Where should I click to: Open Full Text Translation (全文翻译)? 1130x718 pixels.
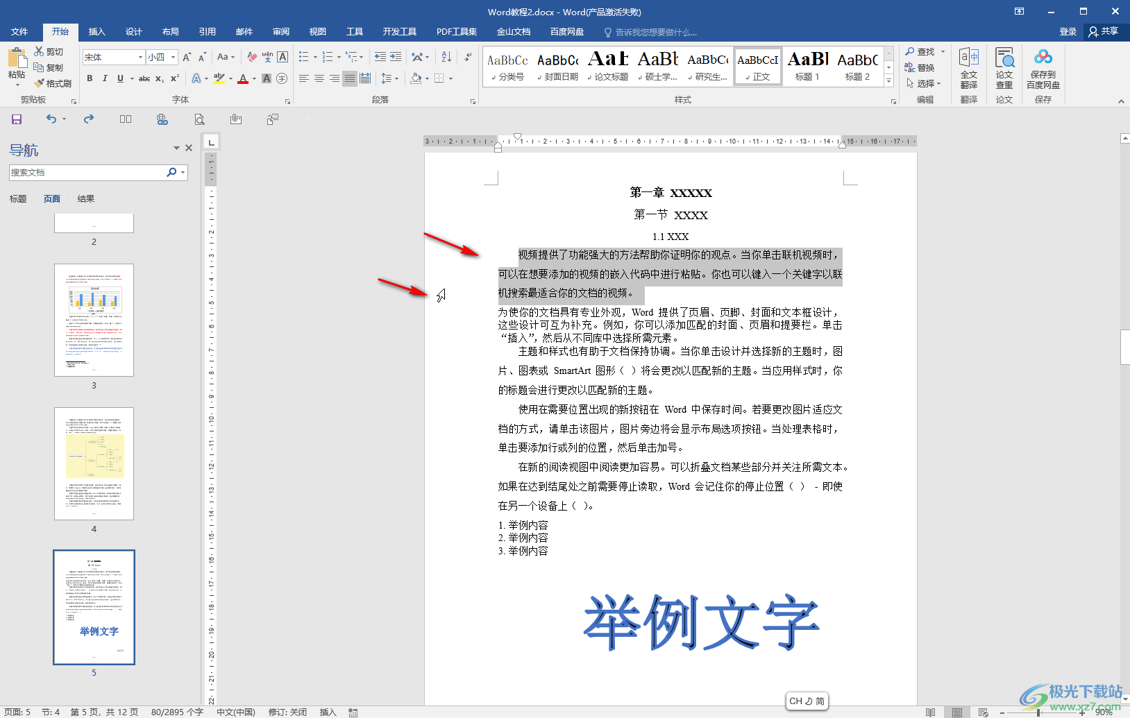click(969, 68)
